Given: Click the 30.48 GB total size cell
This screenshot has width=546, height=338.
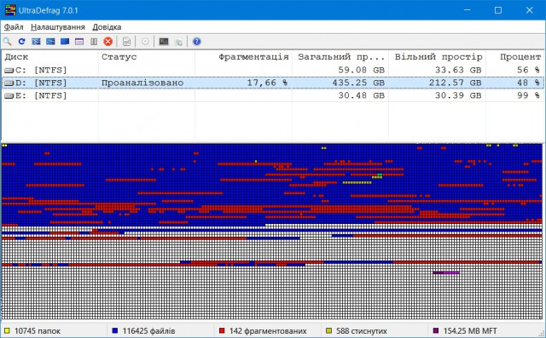Looking at the screenshot, I should click(362, 95).
